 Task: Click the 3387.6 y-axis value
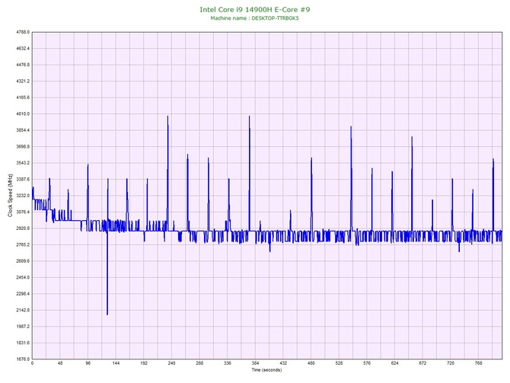(x=23, y=179)
